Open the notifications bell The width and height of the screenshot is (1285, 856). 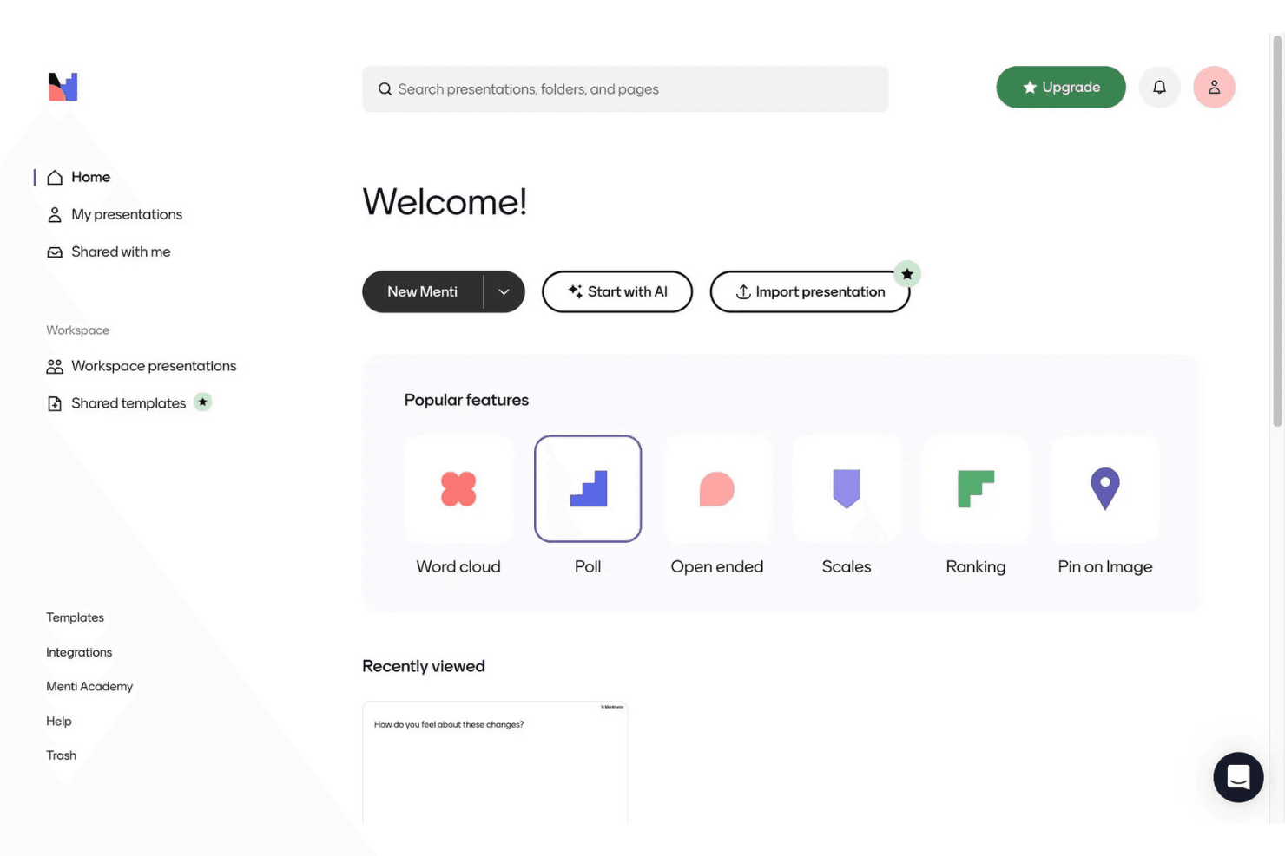point(1159,87)
